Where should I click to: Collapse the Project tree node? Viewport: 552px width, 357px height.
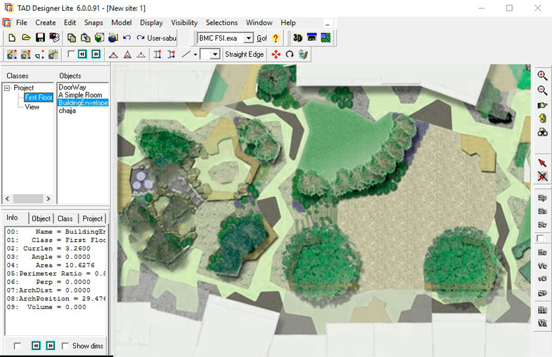tap(6, 87)
